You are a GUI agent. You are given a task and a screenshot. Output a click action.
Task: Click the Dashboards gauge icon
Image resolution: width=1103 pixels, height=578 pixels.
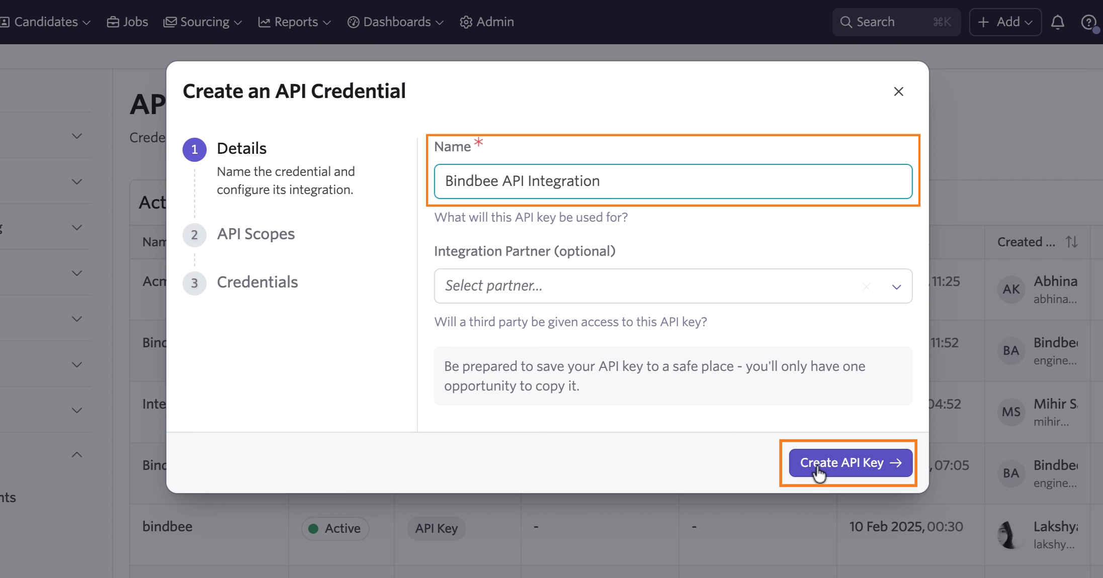point(353,22)
